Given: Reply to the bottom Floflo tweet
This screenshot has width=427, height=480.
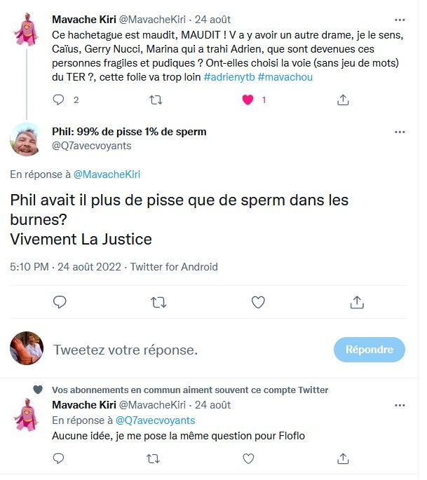Looking at the screenshot, I should click(58, 458).
